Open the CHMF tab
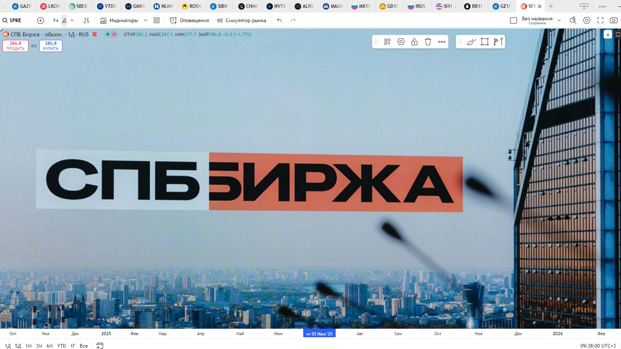 point(248,6)
